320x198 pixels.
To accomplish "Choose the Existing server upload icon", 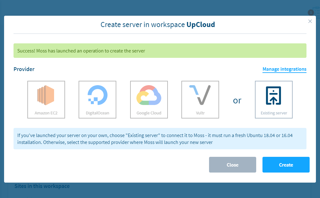I will tap(273, 95).
